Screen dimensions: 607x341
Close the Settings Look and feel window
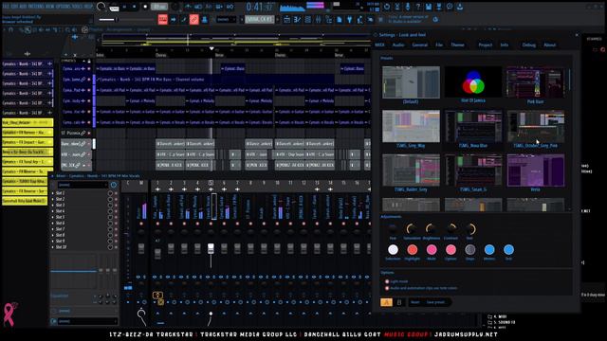(x=577, y=35)
